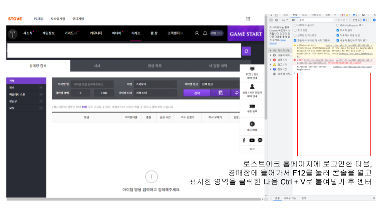Uncheck 콘솔에서 유사한 메시지 그룹화 checkbox
Viewport: 382px width, 215px height.
[x=295, y=41]
